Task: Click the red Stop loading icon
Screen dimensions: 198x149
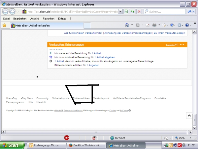Action: [139, 12]
